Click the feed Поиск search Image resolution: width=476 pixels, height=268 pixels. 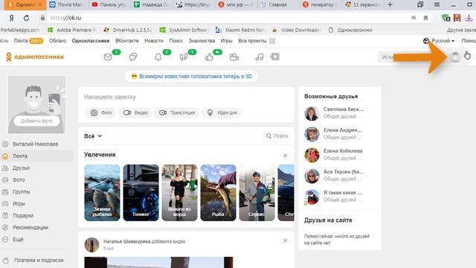tap(277, 135)
